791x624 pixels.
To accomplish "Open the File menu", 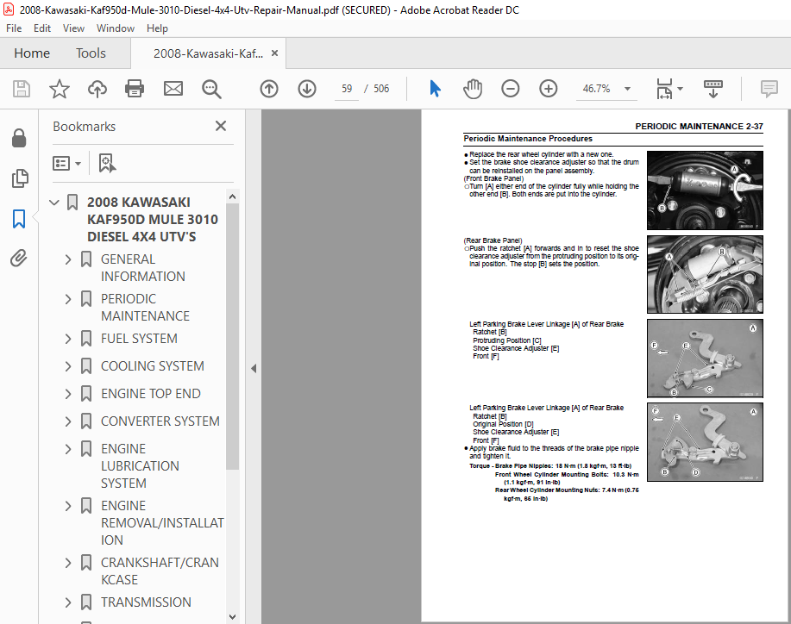I will pos(14,28).
